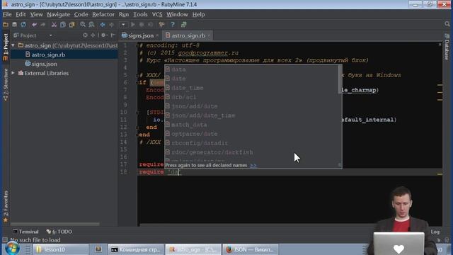Click the Cut scissors icon

click(54, 25)
